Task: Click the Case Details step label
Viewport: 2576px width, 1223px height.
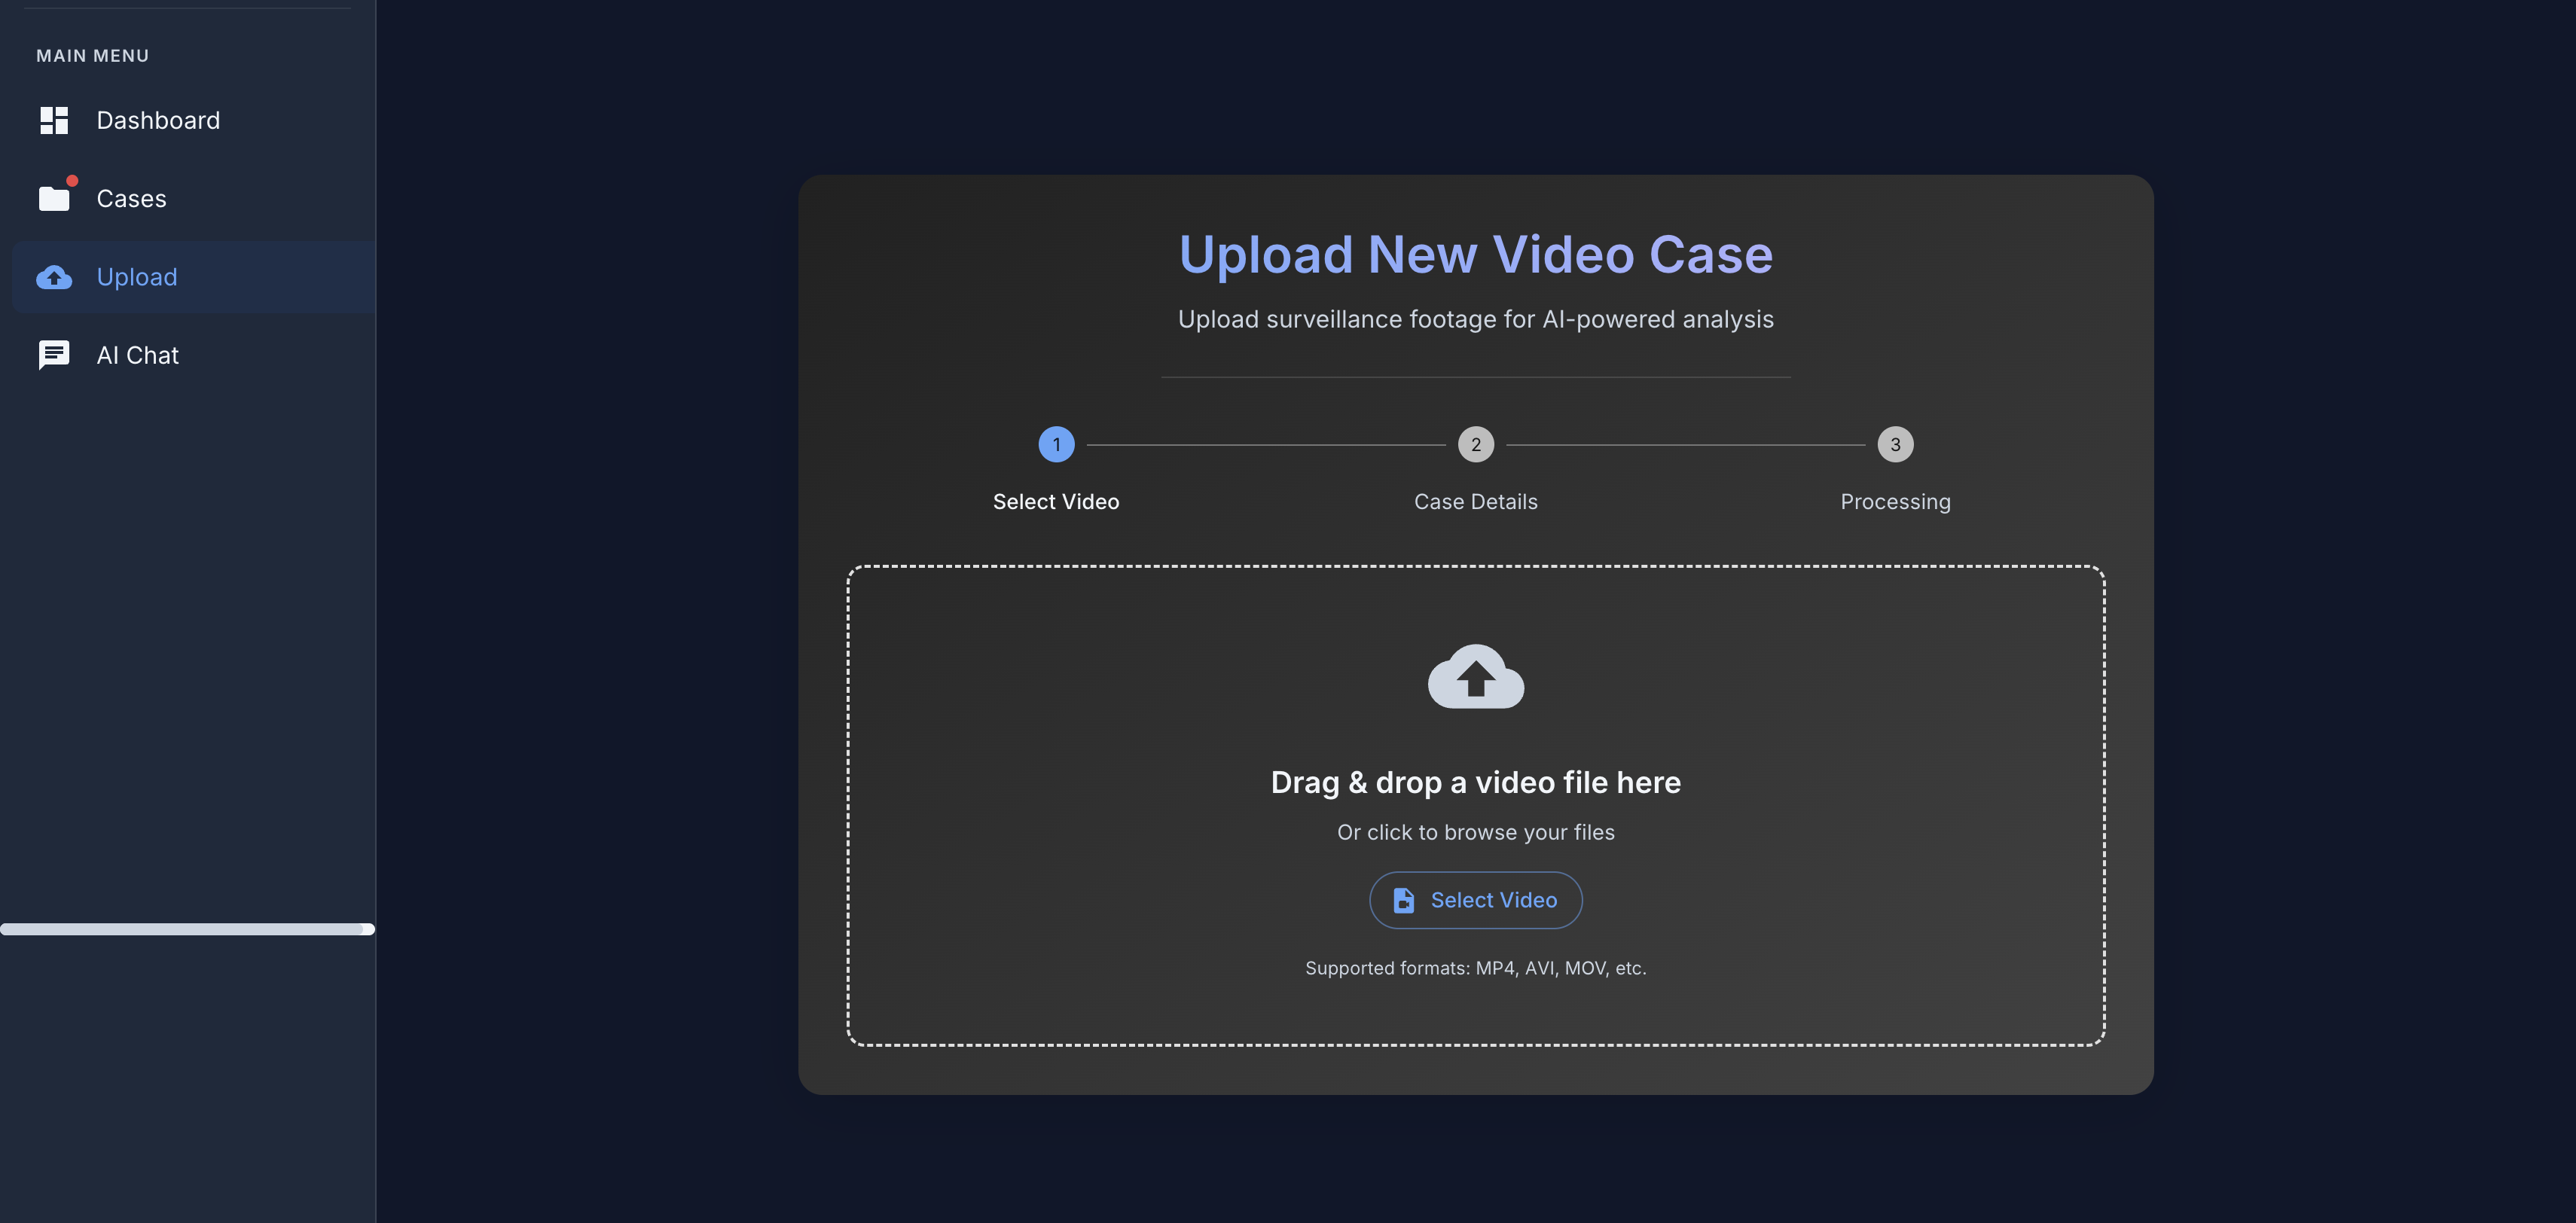Action: tap(1475, 502)
